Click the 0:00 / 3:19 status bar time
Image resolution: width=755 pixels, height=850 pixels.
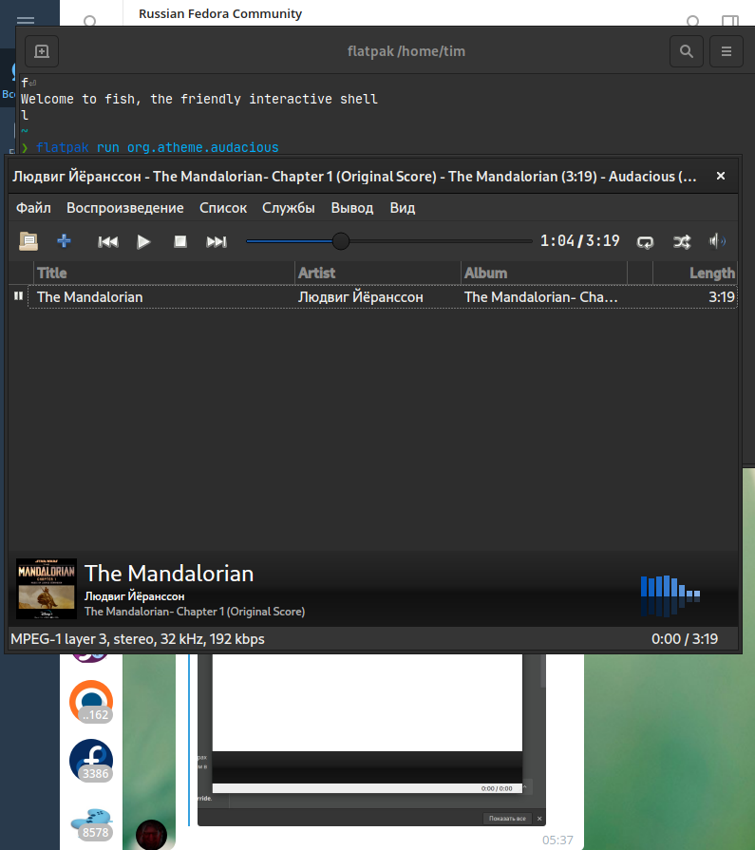click(x=685, y=639)
